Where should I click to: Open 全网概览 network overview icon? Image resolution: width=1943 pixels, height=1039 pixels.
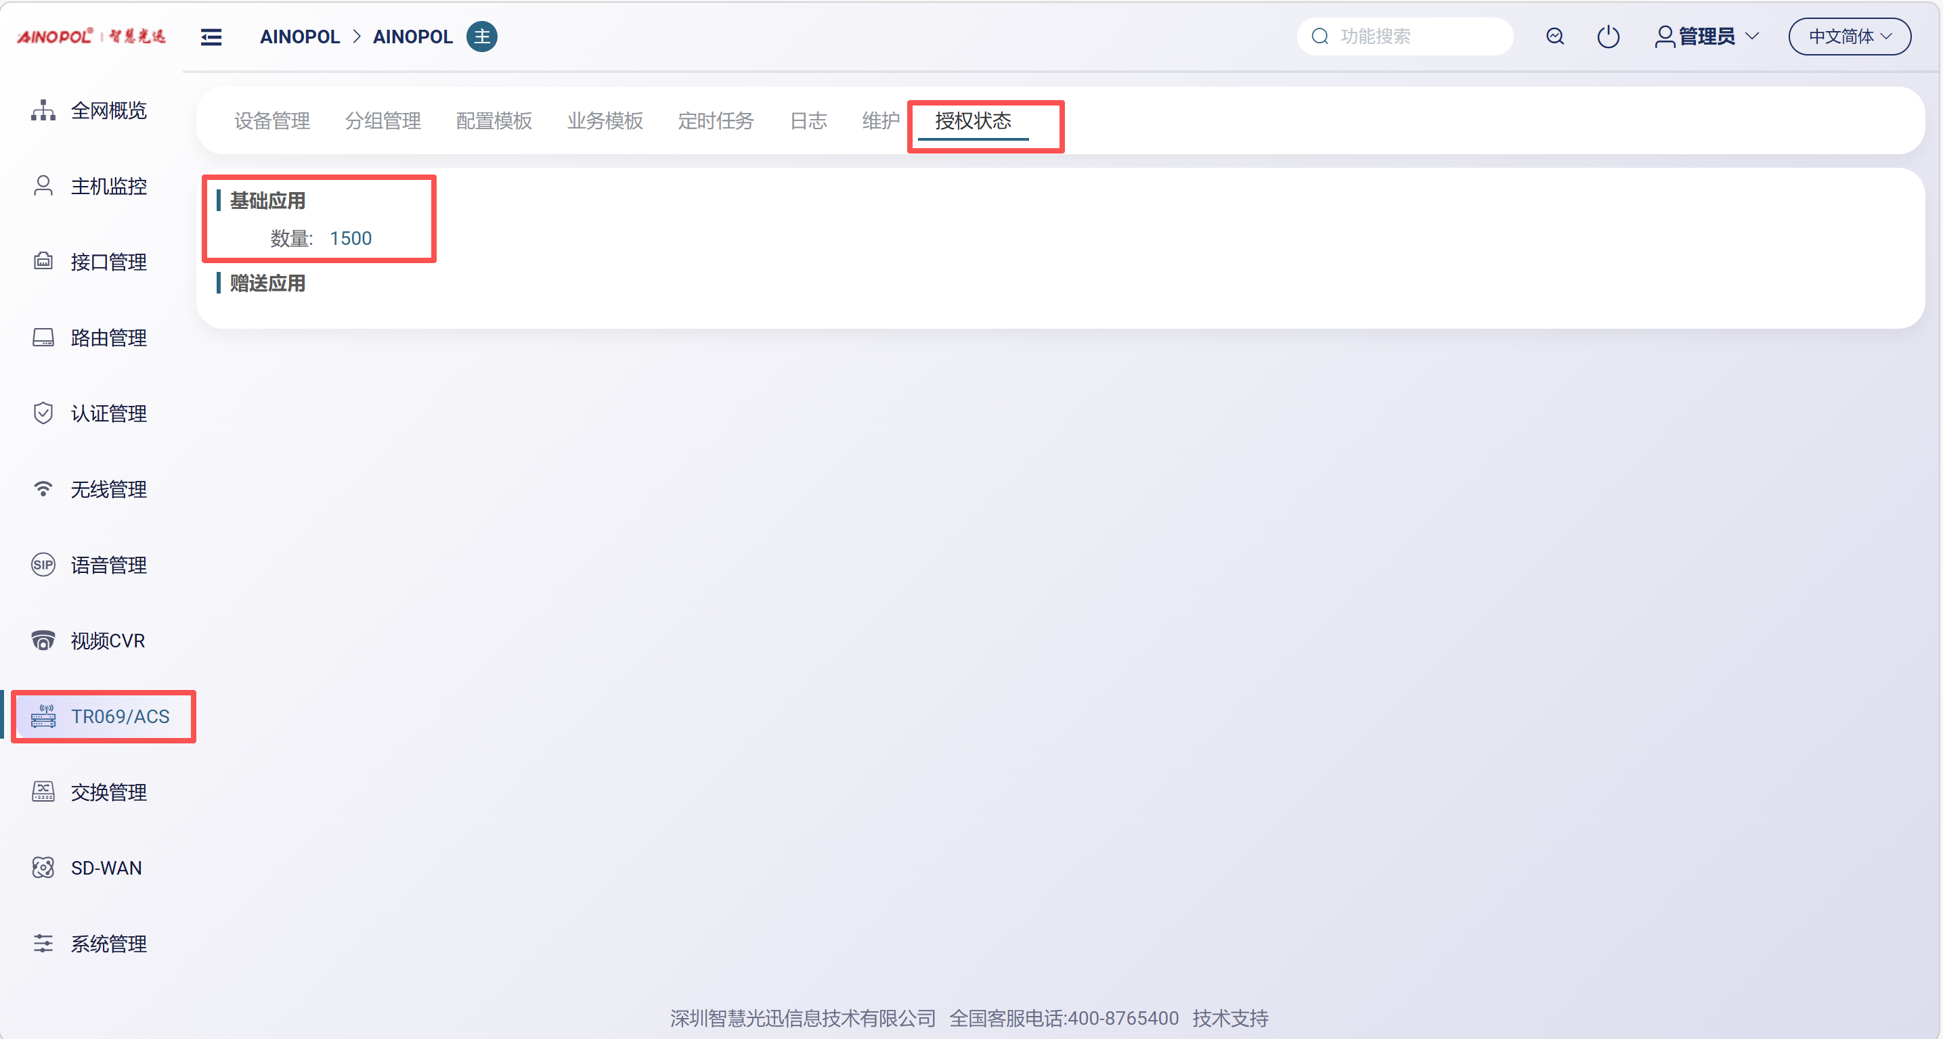tap(43, 111)
